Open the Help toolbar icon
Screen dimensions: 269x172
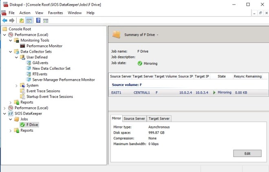pos(38,20)
